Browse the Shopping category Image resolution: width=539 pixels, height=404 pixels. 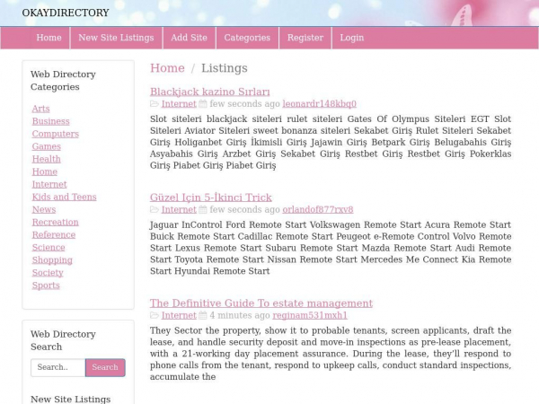(x=52, y=260)
